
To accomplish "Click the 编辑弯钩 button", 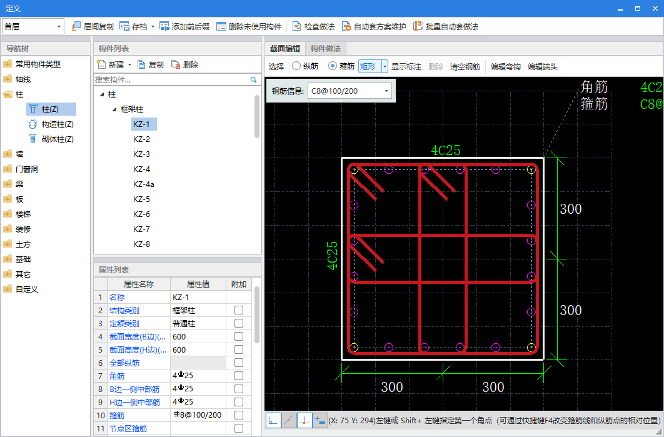I will click(x=506, y=66).
